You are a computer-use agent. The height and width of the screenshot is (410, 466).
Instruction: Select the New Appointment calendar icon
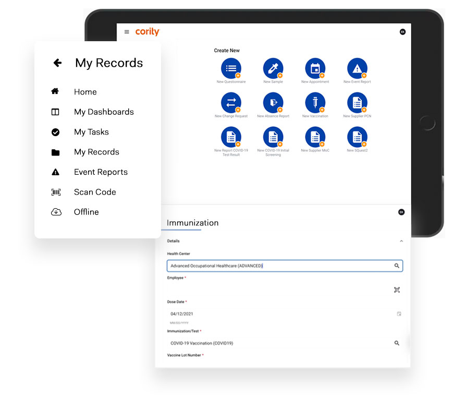click(x=315, y=68)
